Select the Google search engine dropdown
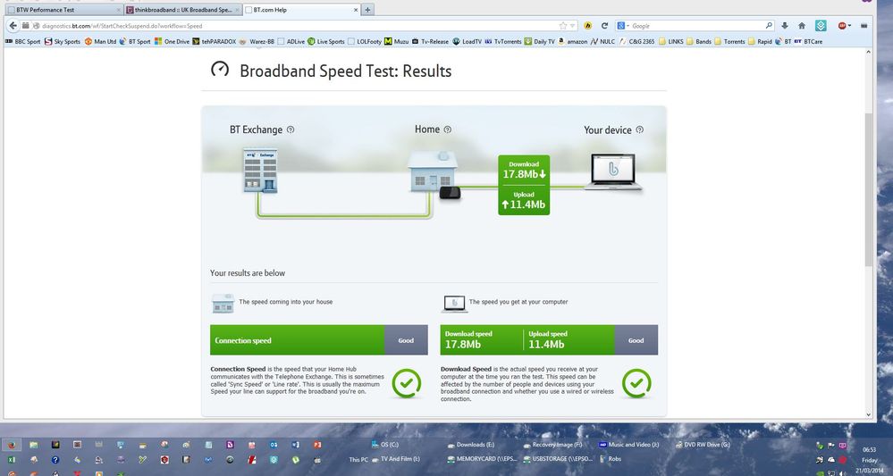 point(622,26)
